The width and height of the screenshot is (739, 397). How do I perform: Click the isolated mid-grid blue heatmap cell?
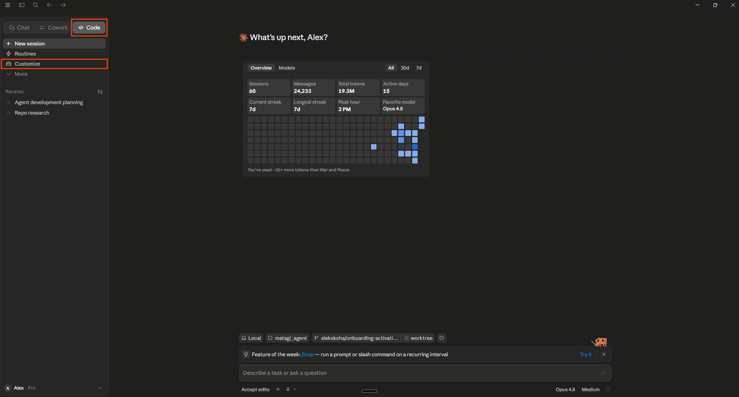[374, 147]
